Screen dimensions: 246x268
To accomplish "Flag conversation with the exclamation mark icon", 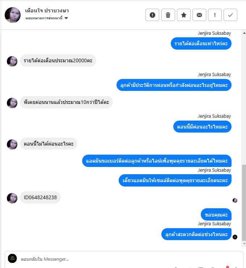I will pos(215,15).
